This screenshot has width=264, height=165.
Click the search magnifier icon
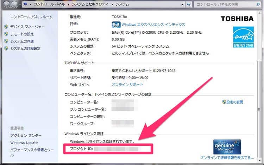tap(258, 5)
